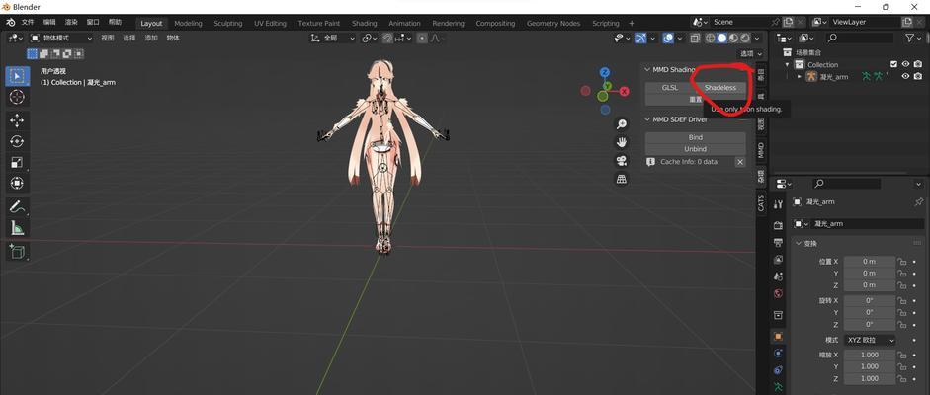Open the 选项 options dropdown
The height and width of the screenshot is (395, 930).
[x=750, y=54]
